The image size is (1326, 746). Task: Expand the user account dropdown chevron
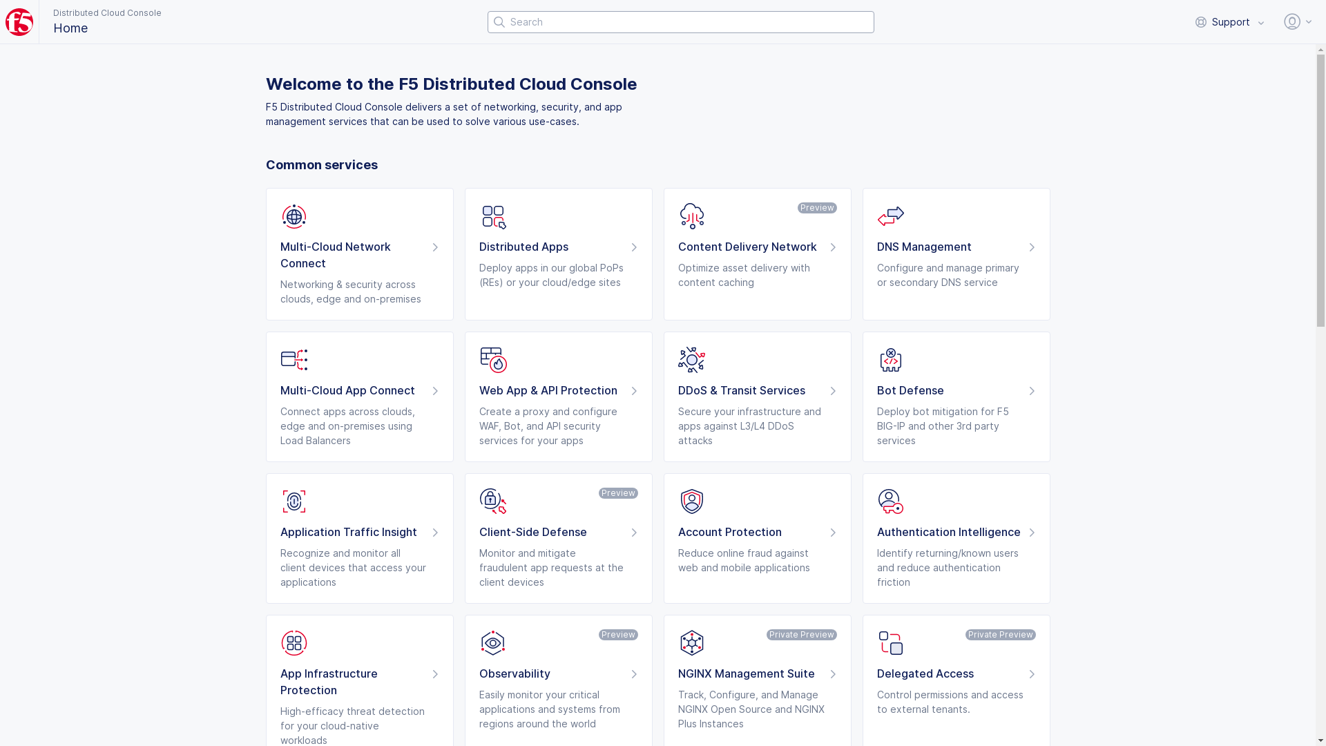click(x=1309, y=21)
